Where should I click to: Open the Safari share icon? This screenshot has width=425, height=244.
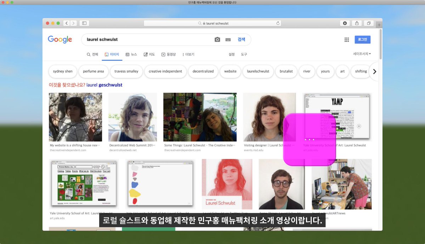[x=357, y=23]
